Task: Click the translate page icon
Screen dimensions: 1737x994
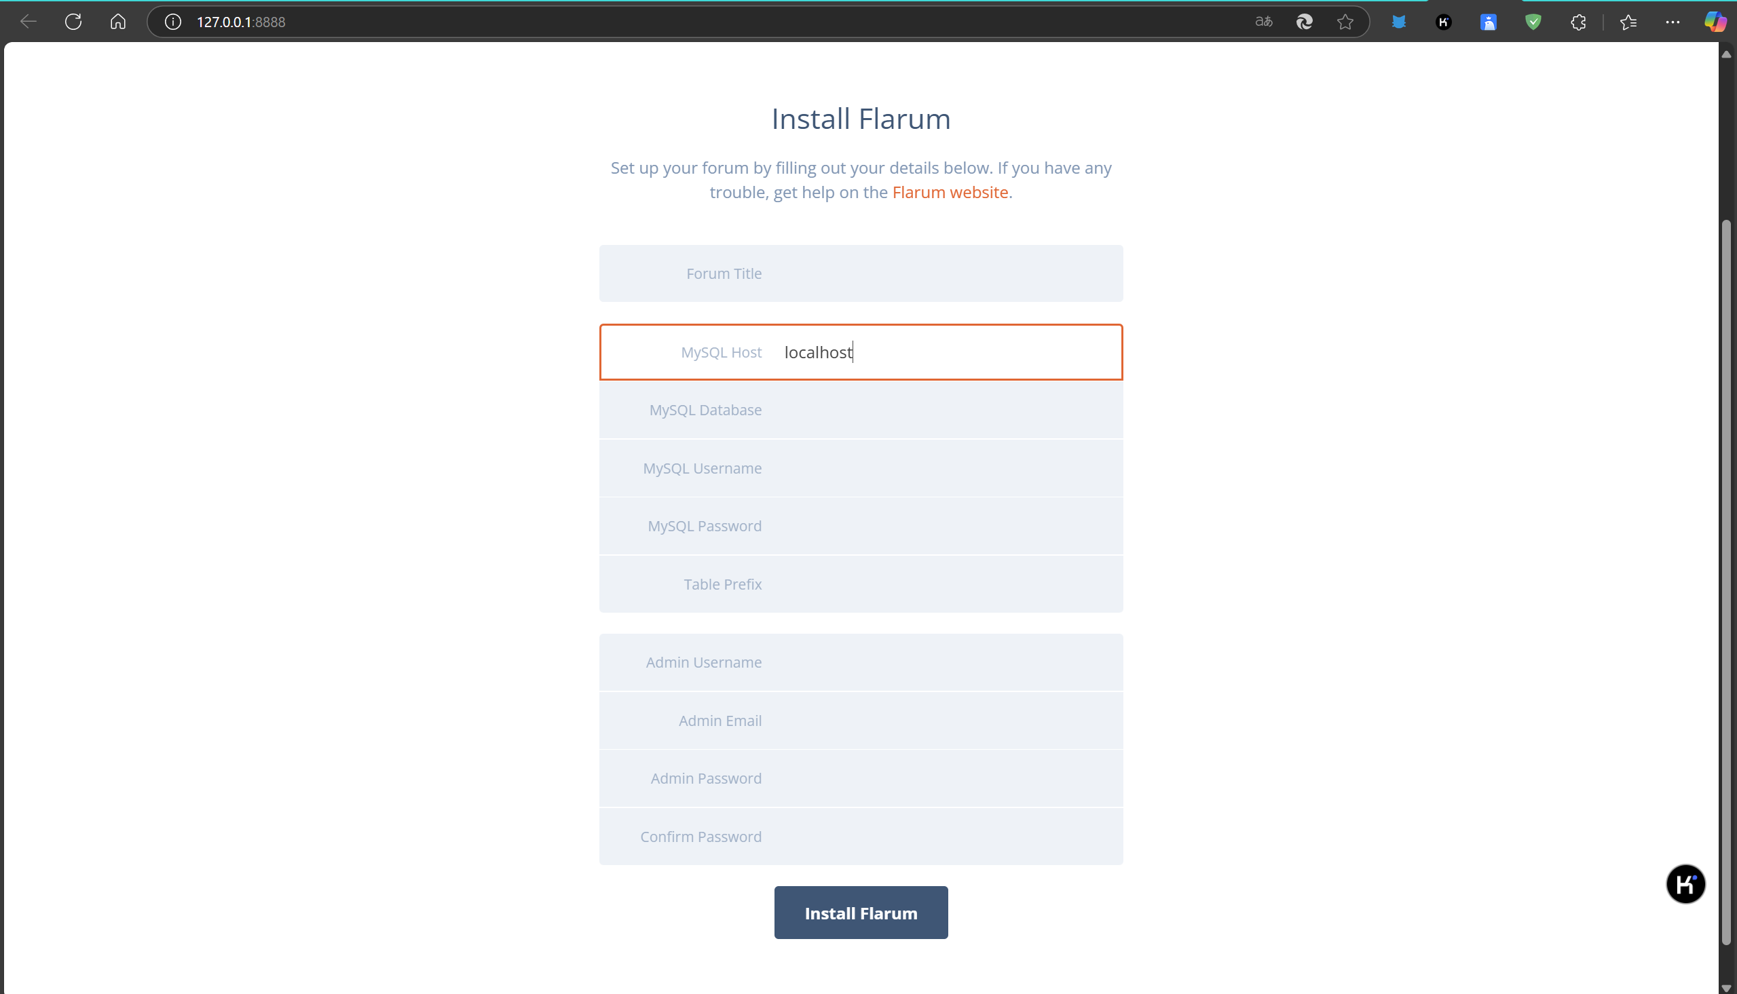Action: [1264, 22]
